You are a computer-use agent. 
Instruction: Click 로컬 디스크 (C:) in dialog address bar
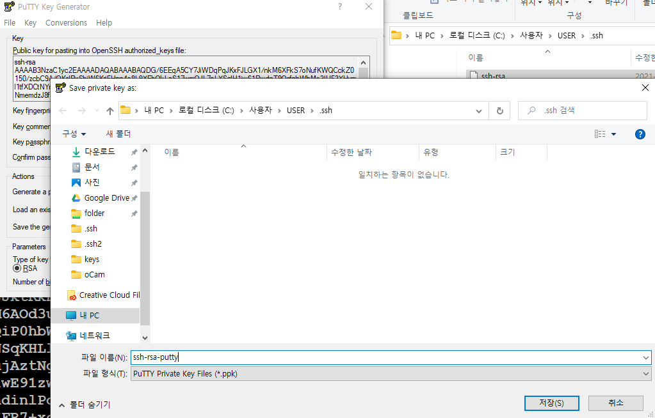[206, 111]
